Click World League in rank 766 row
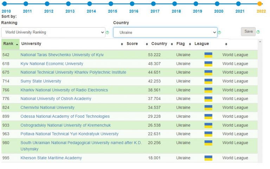The image size is (270, 169). 235,90
